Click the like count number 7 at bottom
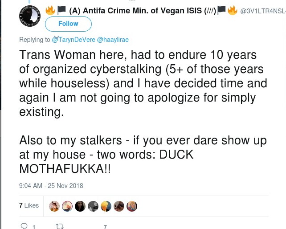The image size is (286, 229). click(105, 227)
